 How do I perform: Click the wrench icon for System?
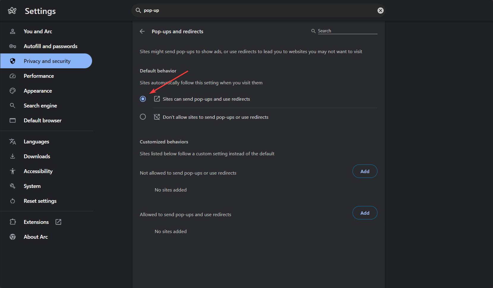[x=12, y=186]
